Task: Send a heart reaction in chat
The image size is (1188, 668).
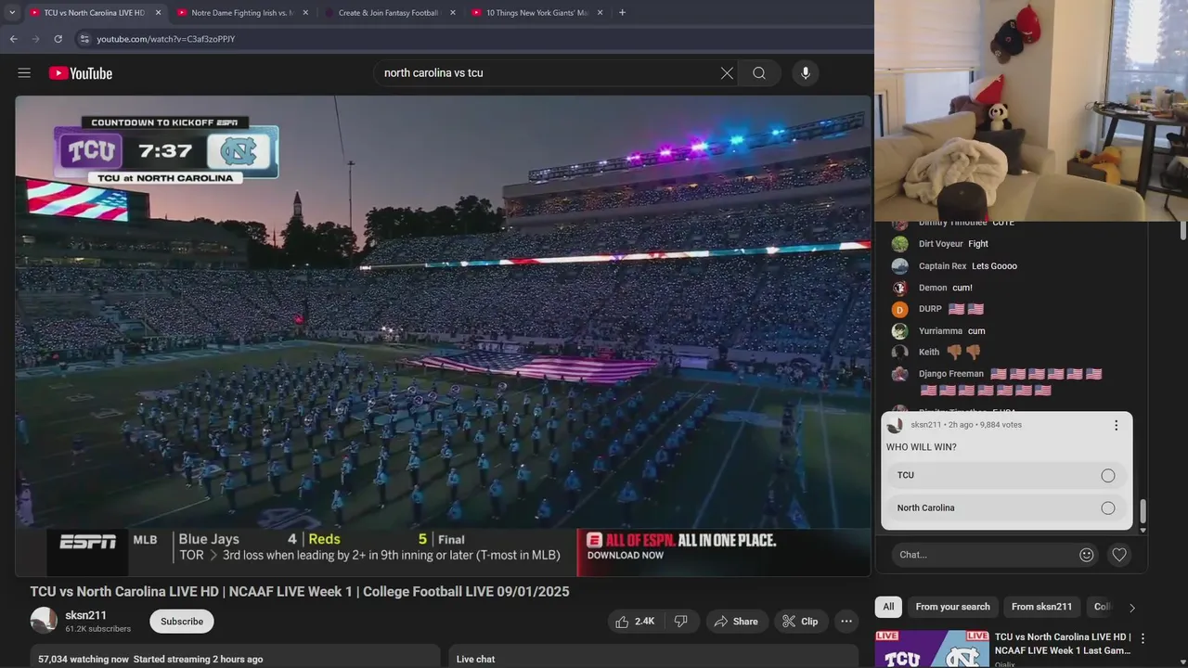Action: 1119,555
